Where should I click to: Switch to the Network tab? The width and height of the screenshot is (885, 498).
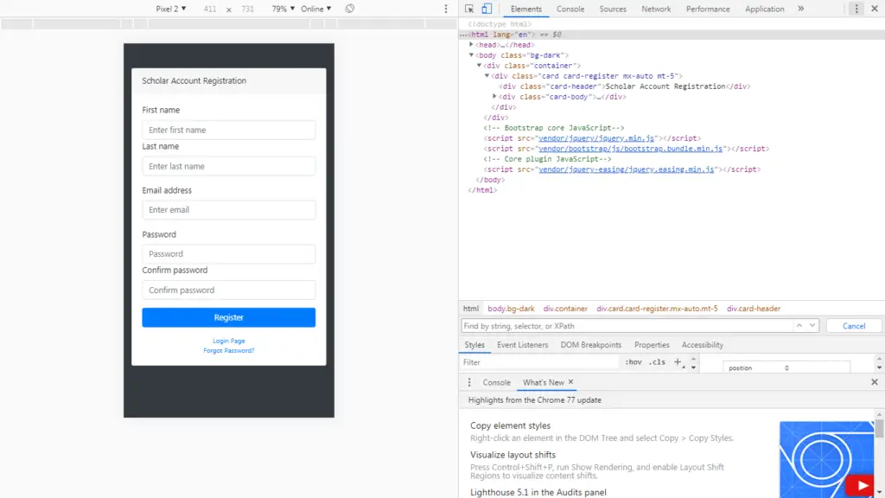click(x=656, y=9)
